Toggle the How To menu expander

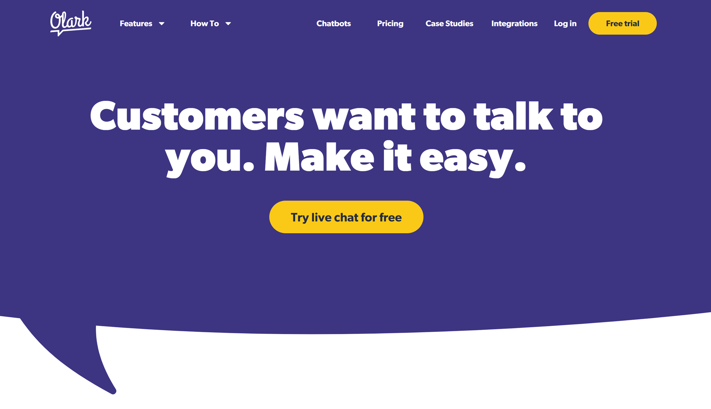(x=228, y=23)
